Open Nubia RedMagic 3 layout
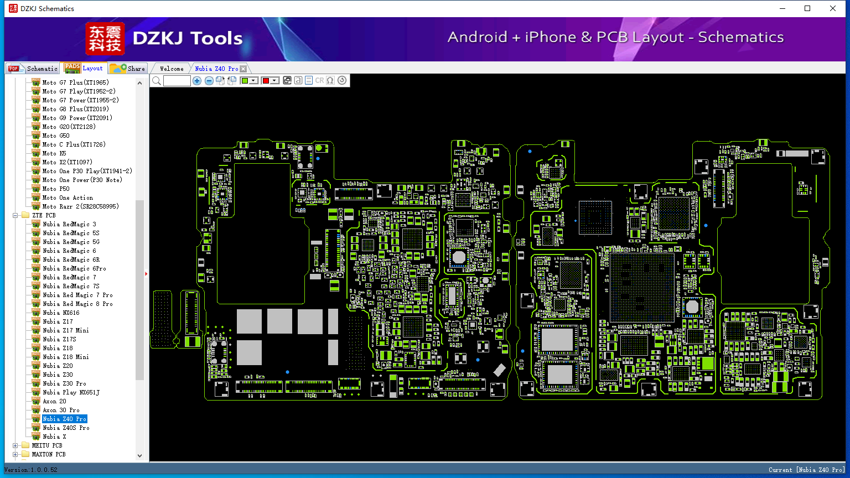 pyautogui.click(x=69, y=224)
